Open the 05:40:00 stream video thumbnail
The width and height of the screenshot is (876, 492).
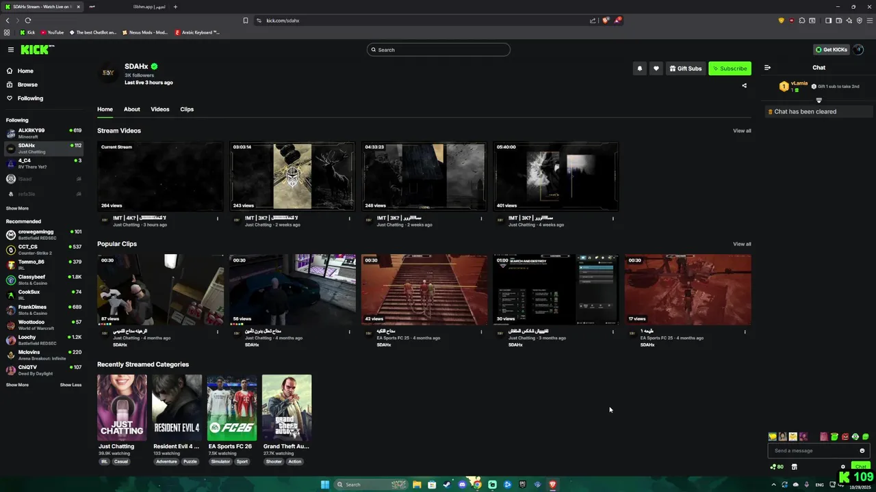point(556,176)
